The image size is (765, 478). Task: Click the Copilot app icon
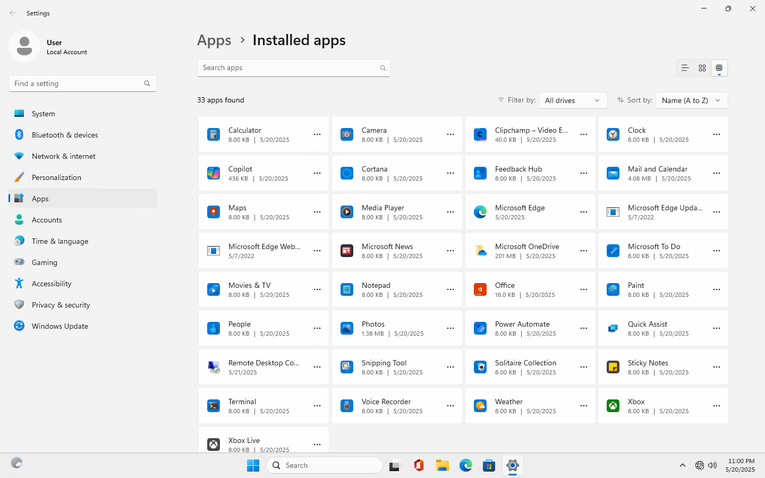pyautogui.click(x=214, y=173)
